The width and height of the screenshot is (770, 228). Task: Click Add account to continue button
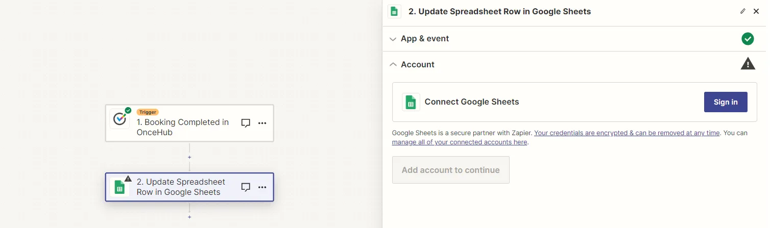(450, 170)
